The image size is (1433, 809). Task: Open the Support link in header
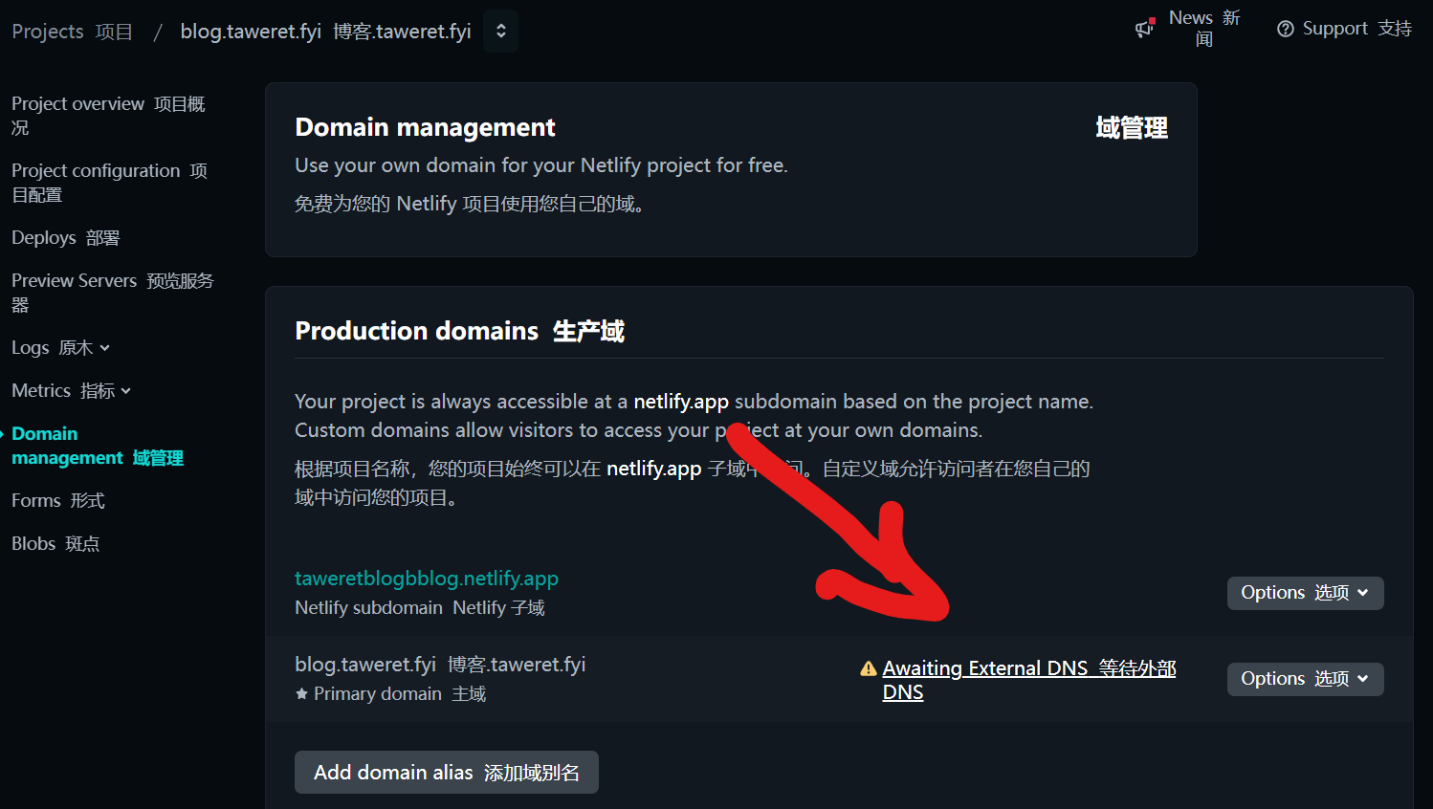(x=1356, y=29)
